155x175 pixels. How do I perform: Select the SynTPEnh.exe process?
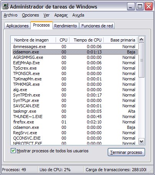(x=75, y=95)
